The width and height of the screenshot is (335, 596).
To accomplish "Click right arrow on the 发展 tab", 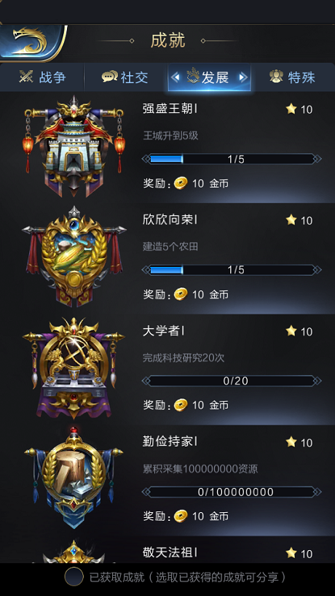I will (243, 77).
